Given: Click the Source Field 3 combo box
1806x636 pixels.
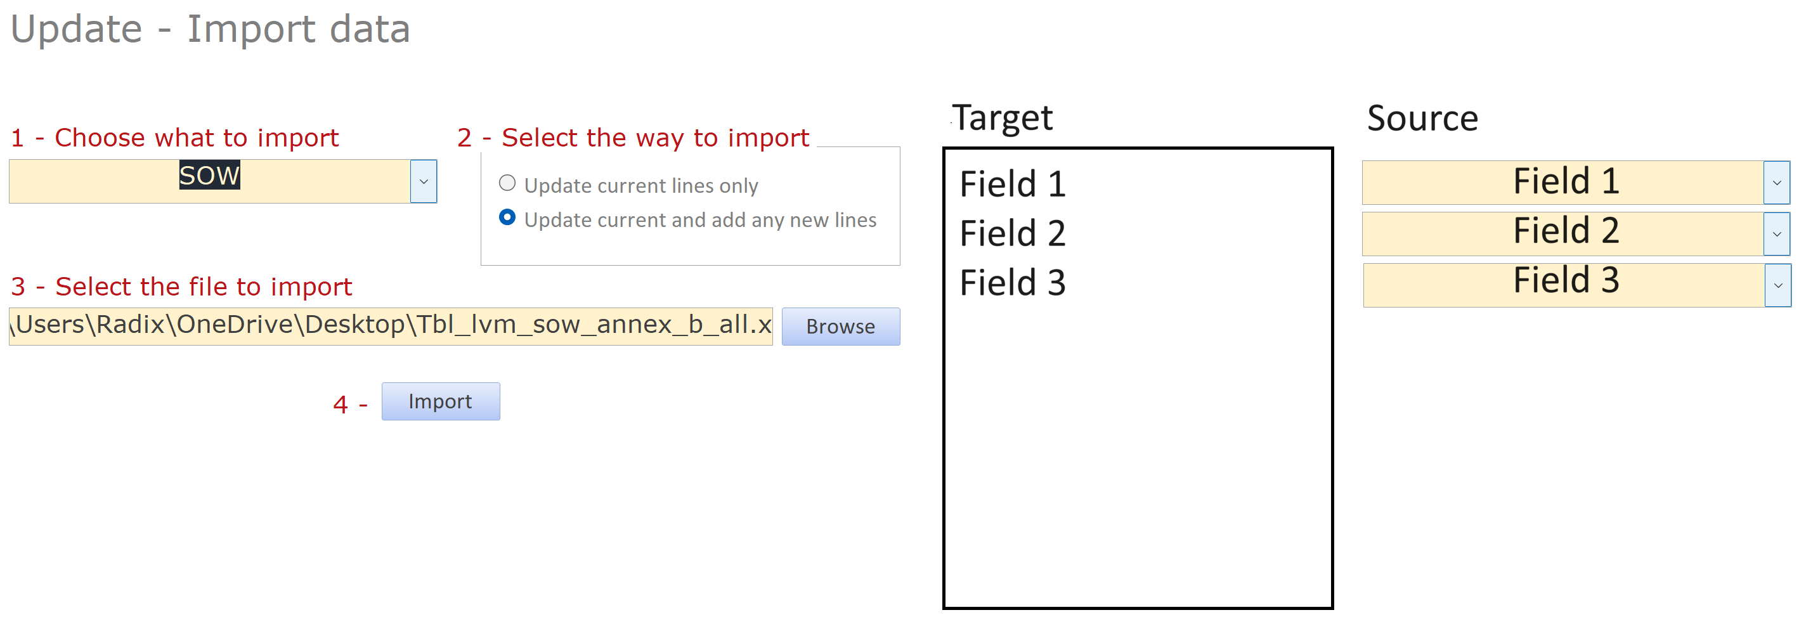Looking at the screenshot, I should pyautogui.click(x=1563, y=285).
